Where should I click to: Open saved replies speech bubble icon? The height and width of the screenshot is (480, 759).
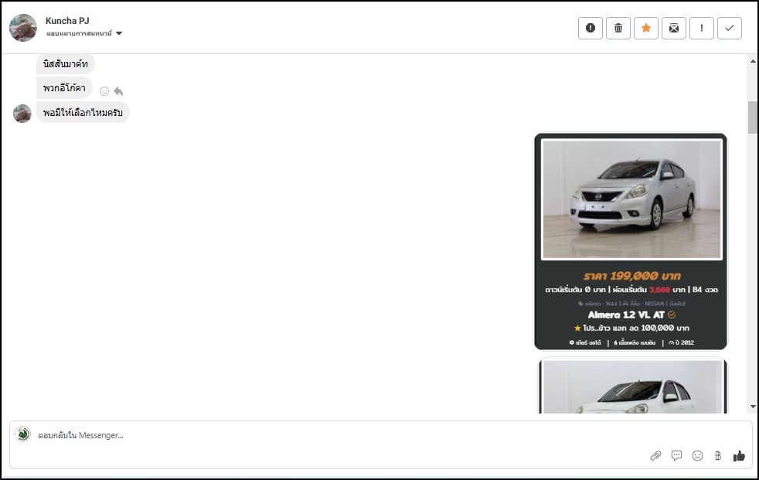click(676, 456)
